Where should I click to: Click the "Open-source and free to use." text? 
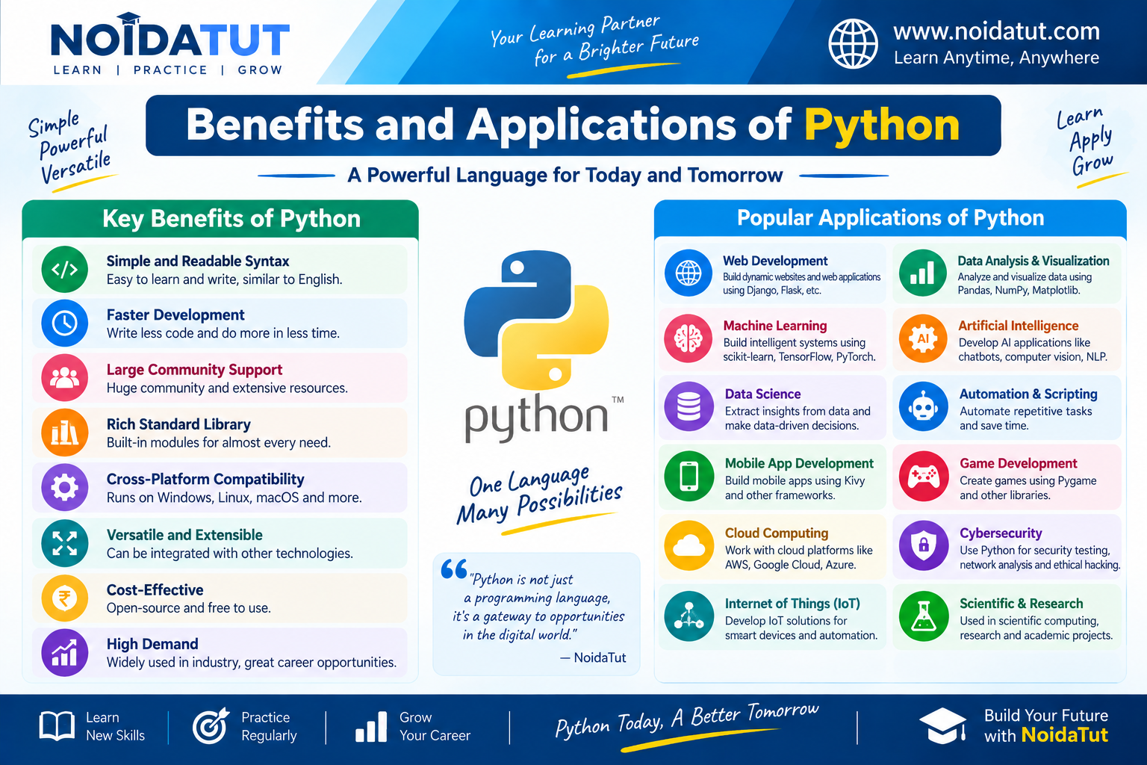click(x=188, y=608)
